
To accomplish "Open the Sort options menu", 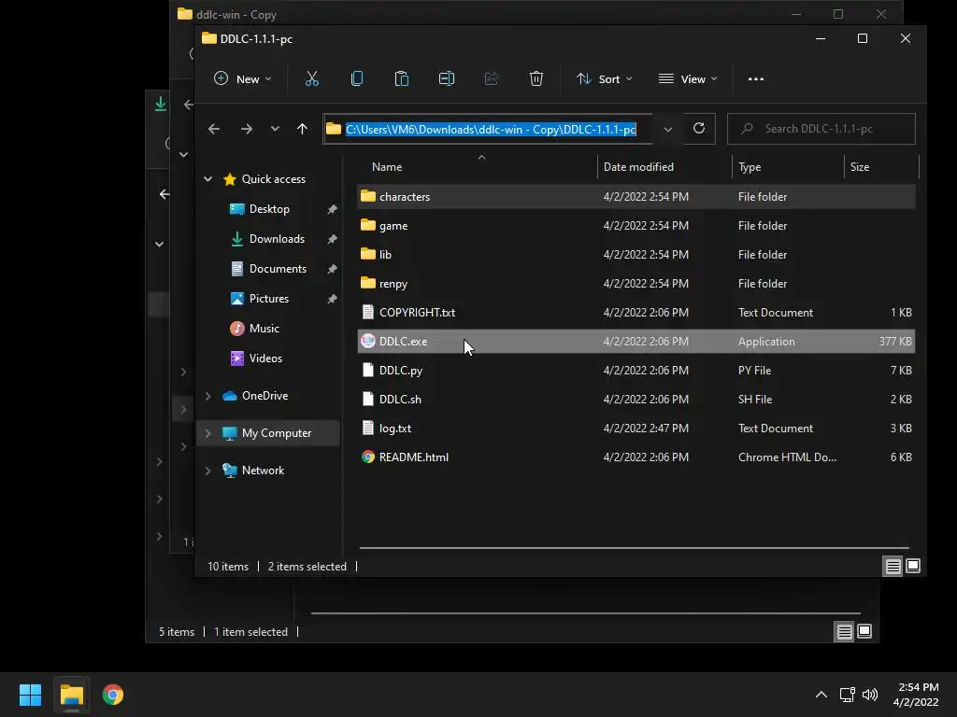I will click(605, 79).
